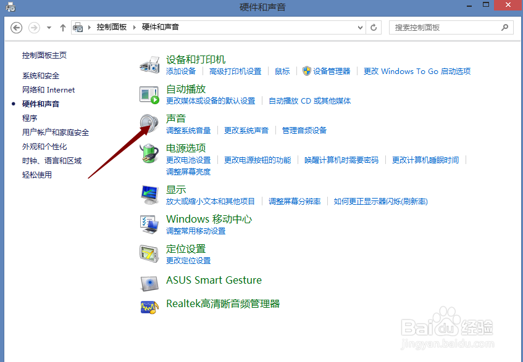Image resolution: width=523 pixels, height=362 pixels.
Task: Click the 调整系统音量 link
Action: [188, 130]
